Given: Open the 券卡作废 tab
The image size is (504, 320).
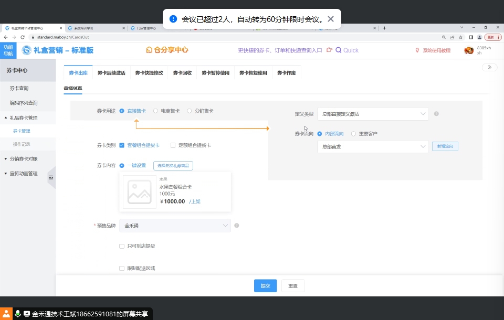Looking at the screenshot, I should point(286,73).
